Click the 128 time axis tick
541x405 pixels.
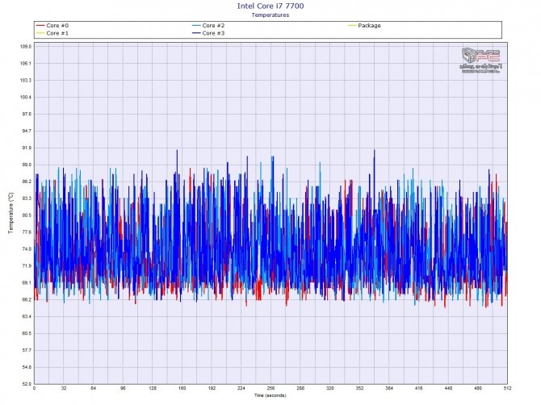[x=153, y=388]
